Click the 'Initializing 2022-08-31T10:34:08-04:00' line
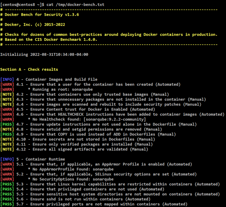The width and height of the screenshot is (226, 207). (x=44, y=54)
